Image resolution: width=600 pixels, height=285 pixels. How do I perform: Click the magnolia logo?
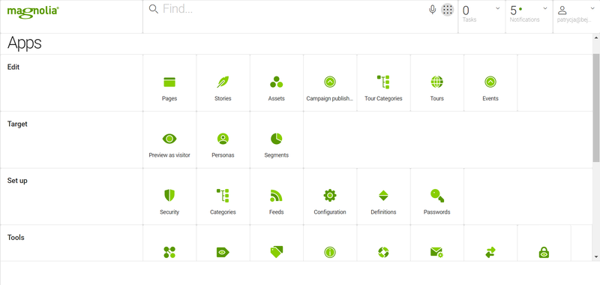(33, 10)
